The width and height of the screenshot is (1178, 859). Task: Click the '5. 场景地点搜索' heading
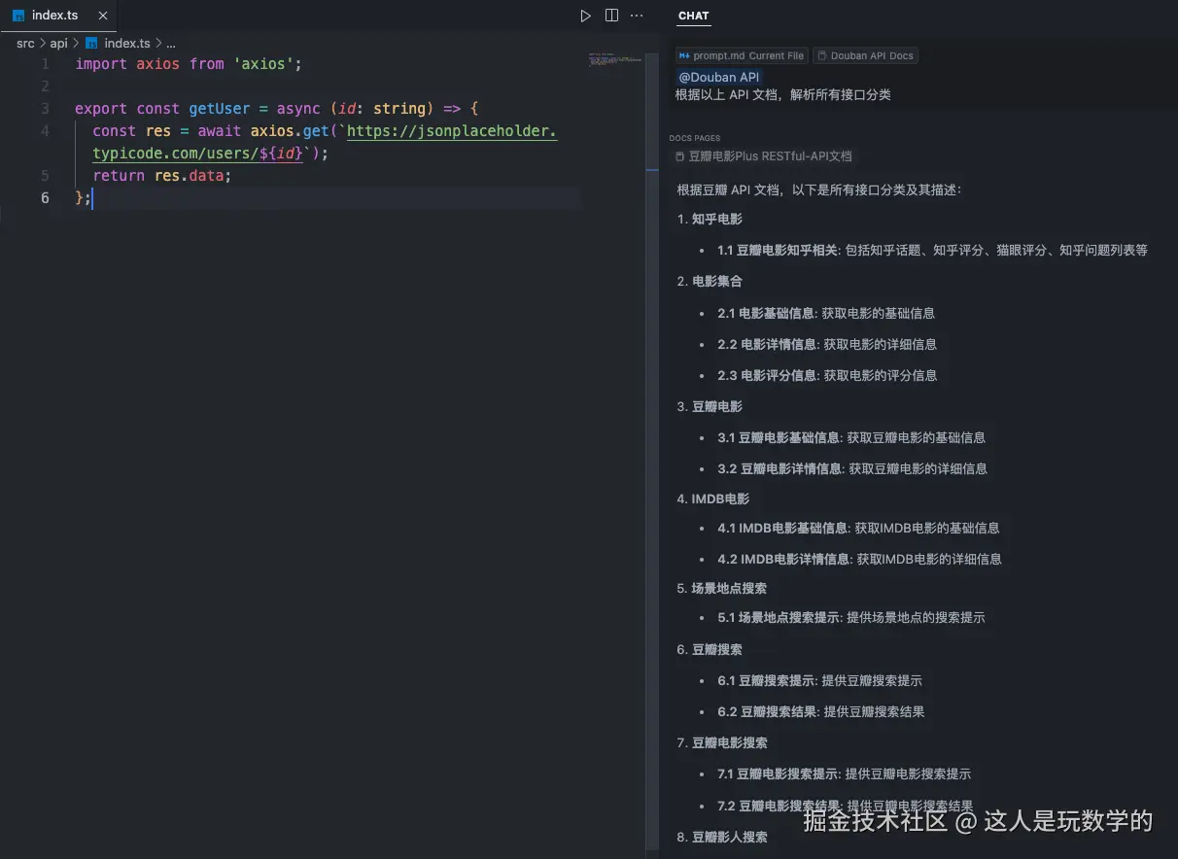click(721, 588)
